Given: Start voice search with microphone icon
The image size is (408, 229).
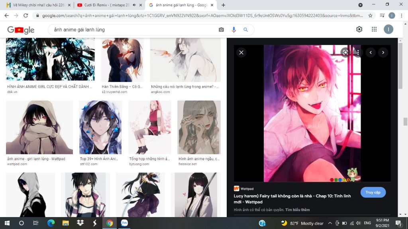Looking at the screenshot, I should (x=233, y=29).
